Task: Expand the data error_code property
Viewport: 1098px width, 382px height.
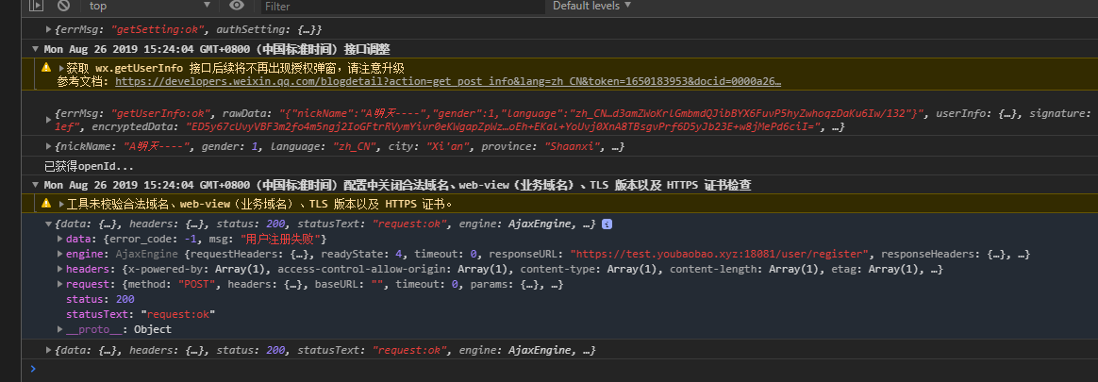Action: (x=60, y=240)
